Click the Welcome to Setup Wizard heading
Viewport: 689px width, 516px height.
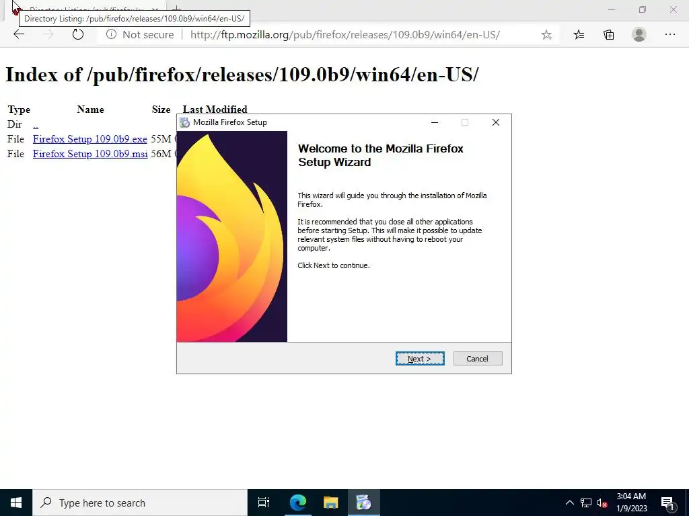pyautogui.click(x=381, y=155)
